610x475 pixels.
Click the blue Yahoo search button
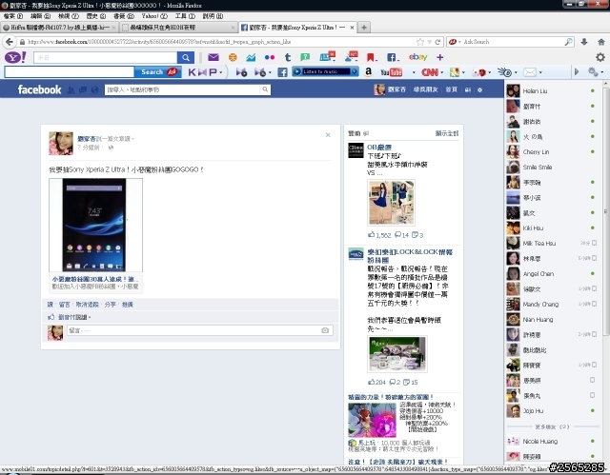[x=186, y=57]
